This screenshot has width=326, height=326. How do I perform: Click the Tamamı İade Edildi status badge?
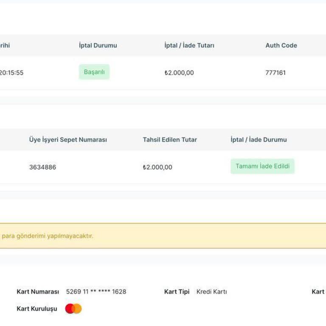pos(263,166)
